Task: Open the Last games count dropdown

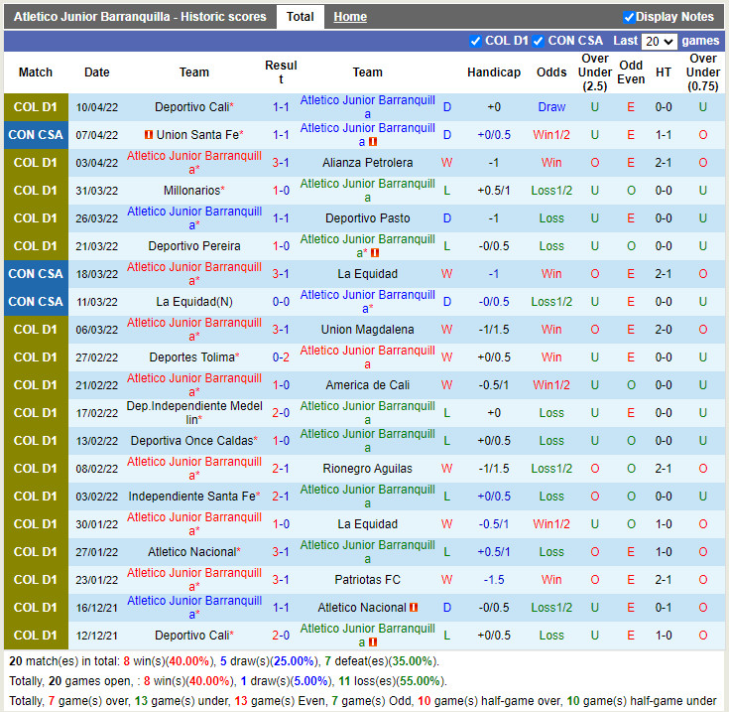Action: point(659,42)
